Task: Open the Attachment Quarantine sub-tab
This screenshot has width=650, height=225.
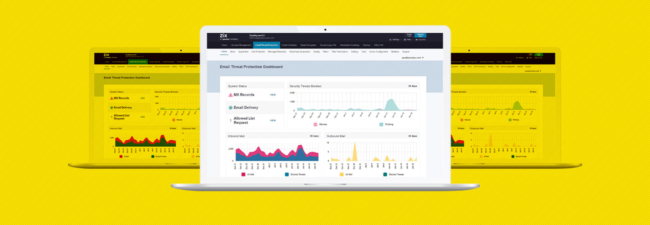Action: (300, 52)
